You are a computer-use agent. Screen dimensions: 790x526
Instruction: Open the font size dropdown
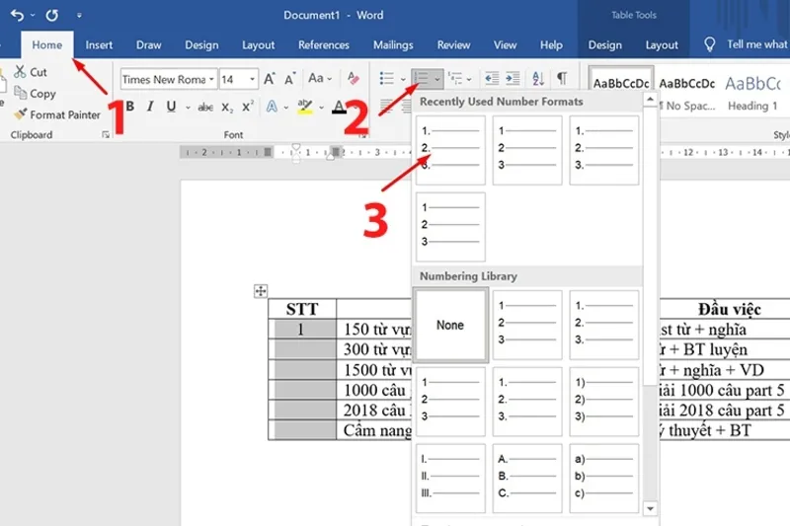253,79
